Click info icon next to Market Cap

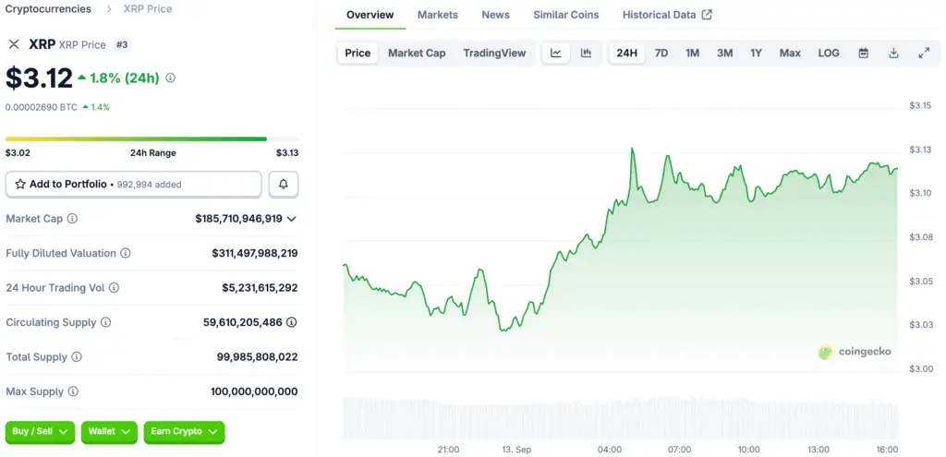click(x=72, y=219)
